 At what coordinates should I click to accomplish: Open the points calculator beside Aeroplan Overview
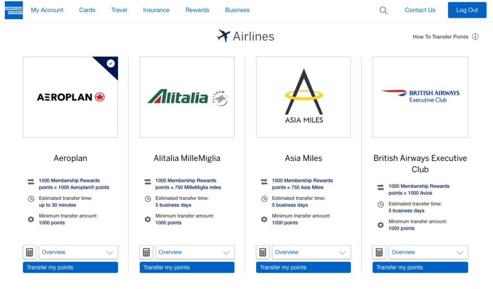click(x=29, y=252)
